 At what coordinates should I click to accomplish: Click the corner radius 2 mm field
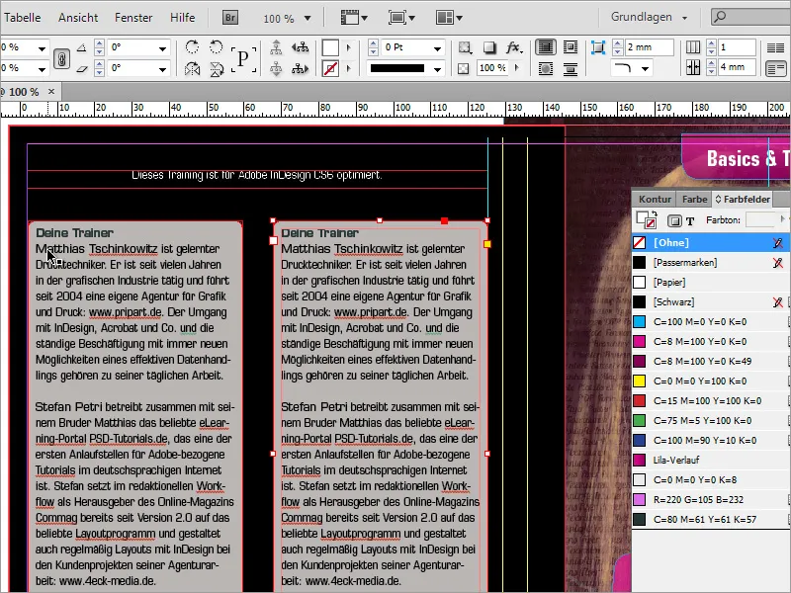coord(649,47)
